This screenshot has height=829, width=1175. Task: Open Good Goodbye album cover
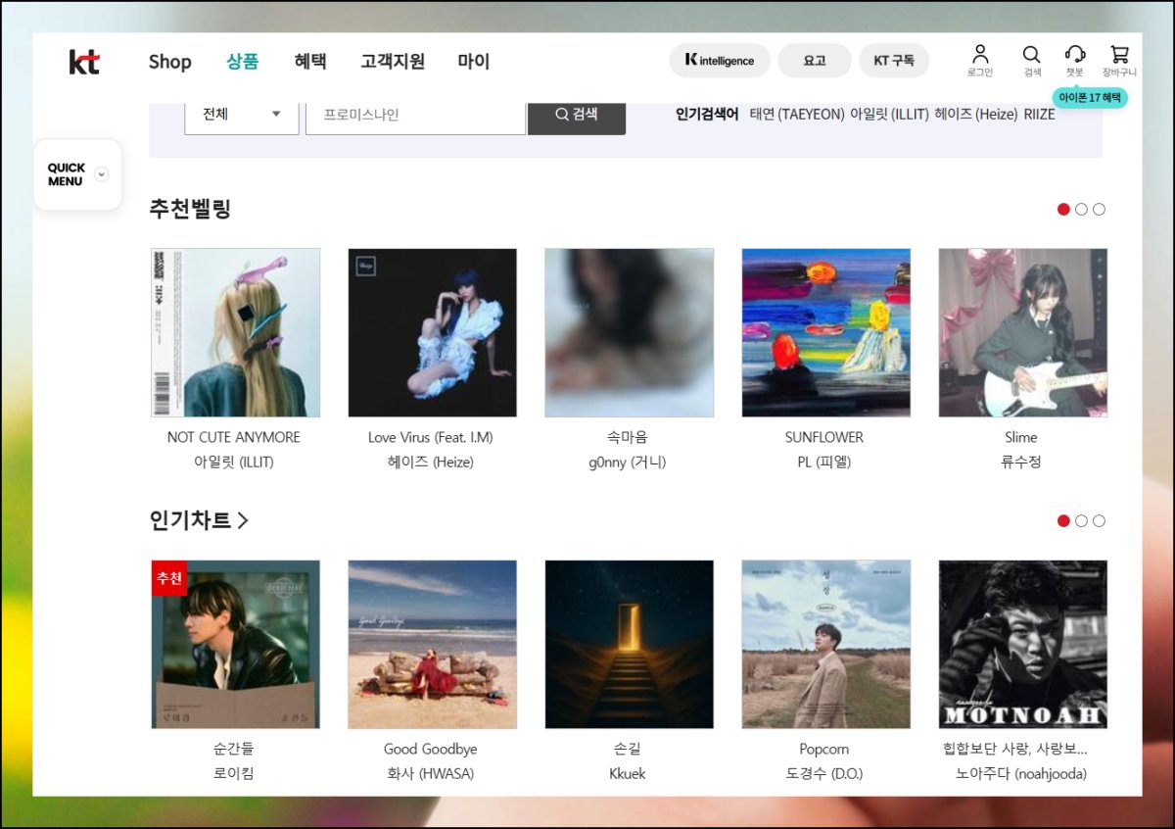tap(432, 645)
